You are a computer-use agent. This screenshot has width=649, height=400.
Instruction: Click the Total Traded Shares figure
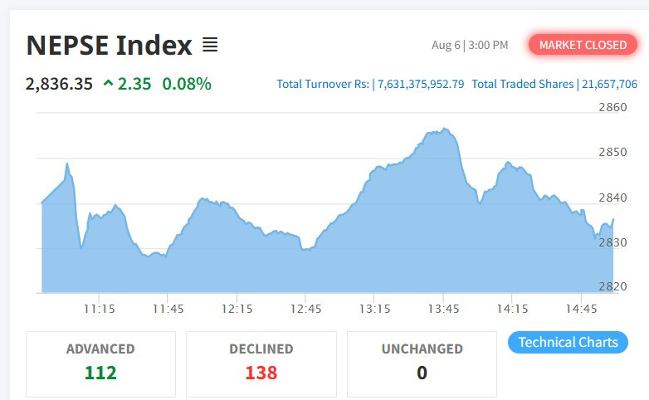coord(609,84)
